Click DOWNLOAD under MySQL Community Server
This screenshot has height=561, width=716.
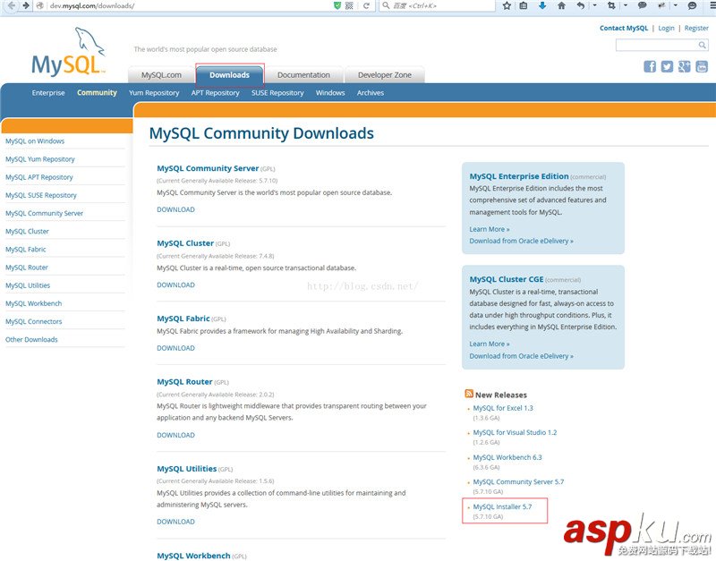(x=175, y=209)
